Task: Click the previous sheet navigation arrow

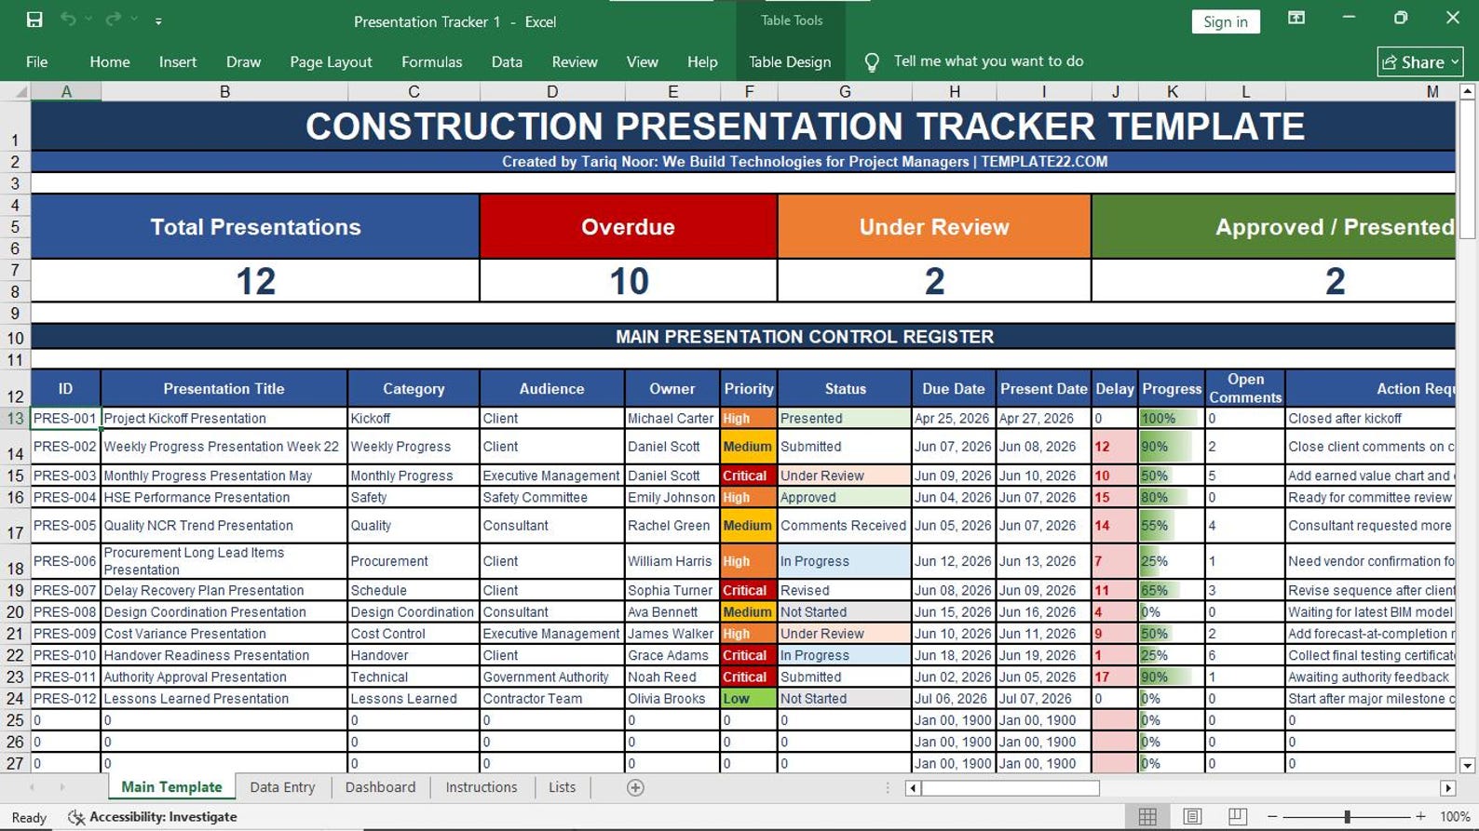Action: click(x=32, y=787)
